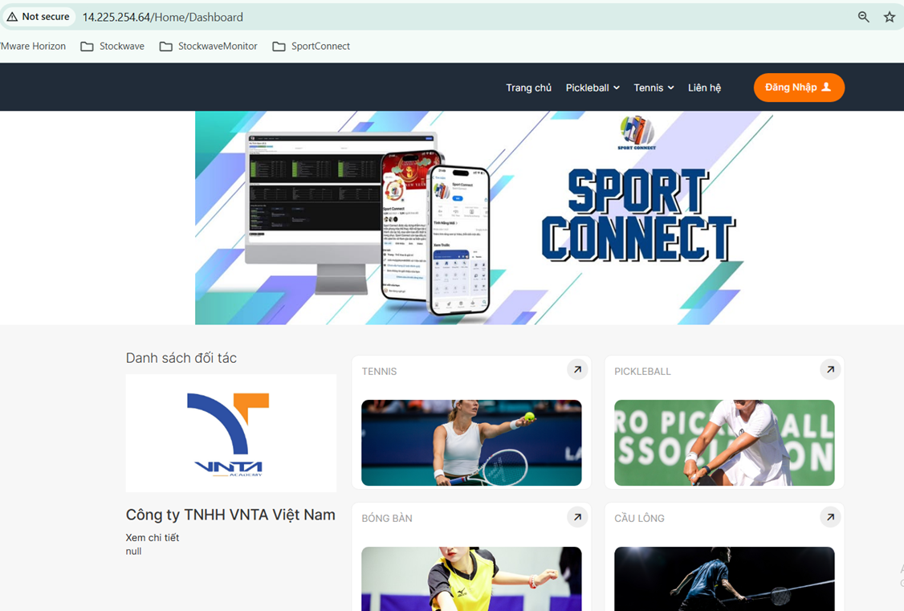
Task: Expand the Pickleball dropdown menu
Action: click(592, 88)
